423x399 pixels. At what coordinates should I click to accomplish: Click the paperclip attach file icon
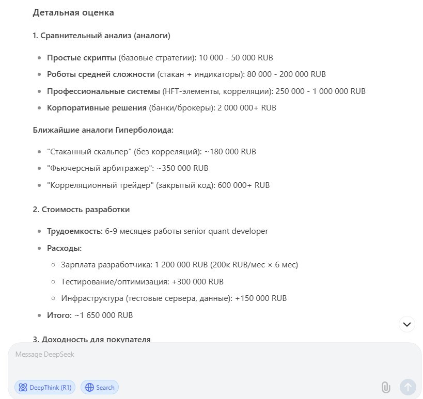(x=386, y=388)
